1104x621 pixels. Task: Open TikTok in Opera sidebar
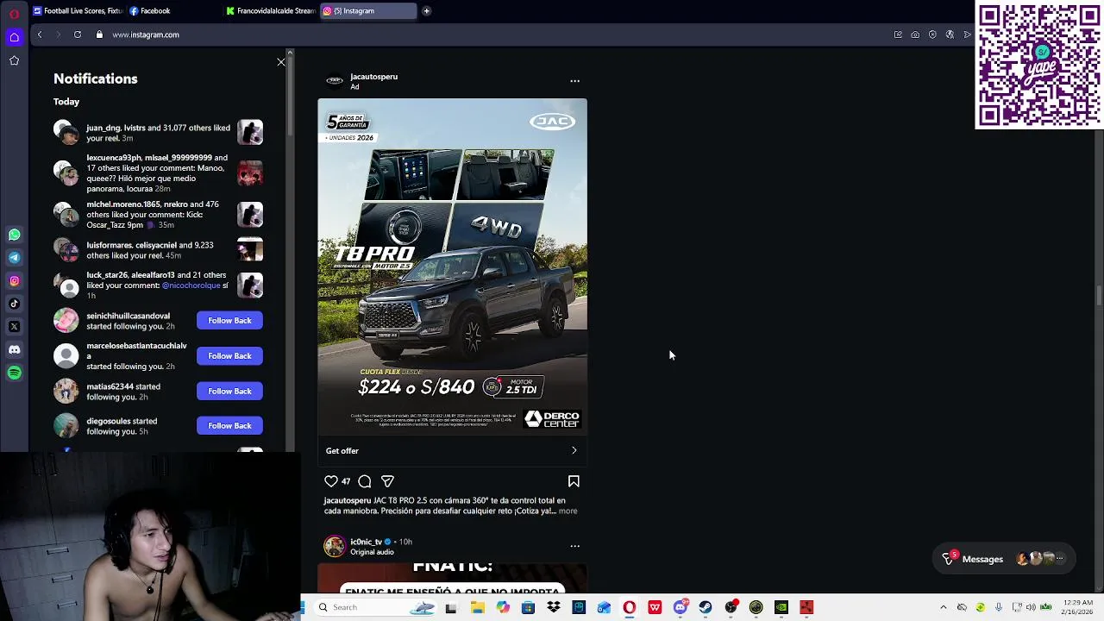pyautogui.click(x=15, y=304)
